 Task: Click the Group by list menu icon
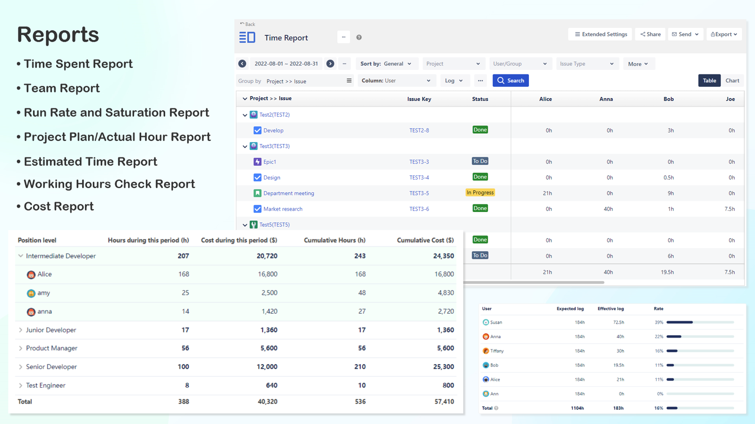pos(349,81)
